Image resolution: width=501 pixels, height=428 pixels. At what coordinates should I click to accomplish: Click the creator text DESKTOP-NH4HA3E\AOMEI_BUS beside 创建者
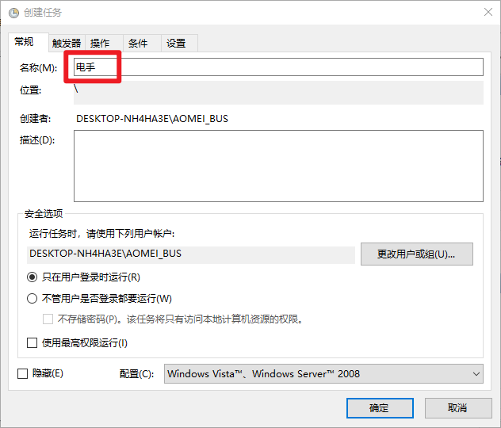tap(152, 119)
